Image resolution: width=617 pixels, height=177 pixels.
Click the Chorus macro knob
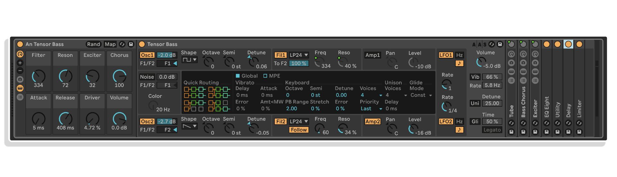[x=119, y=76]
